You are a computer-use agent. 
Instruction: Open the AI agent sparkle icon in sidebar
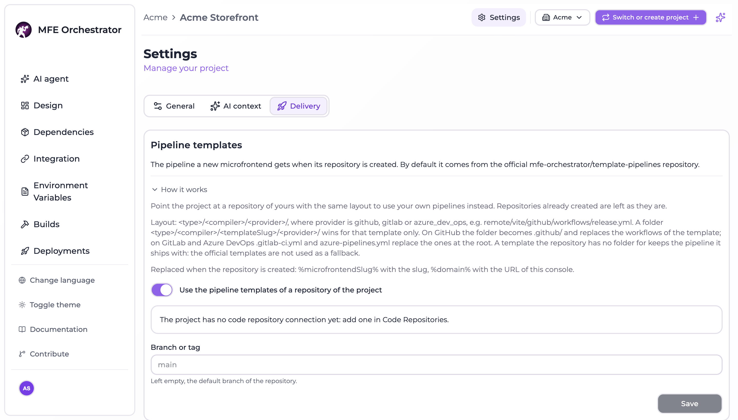pos(25,79)
